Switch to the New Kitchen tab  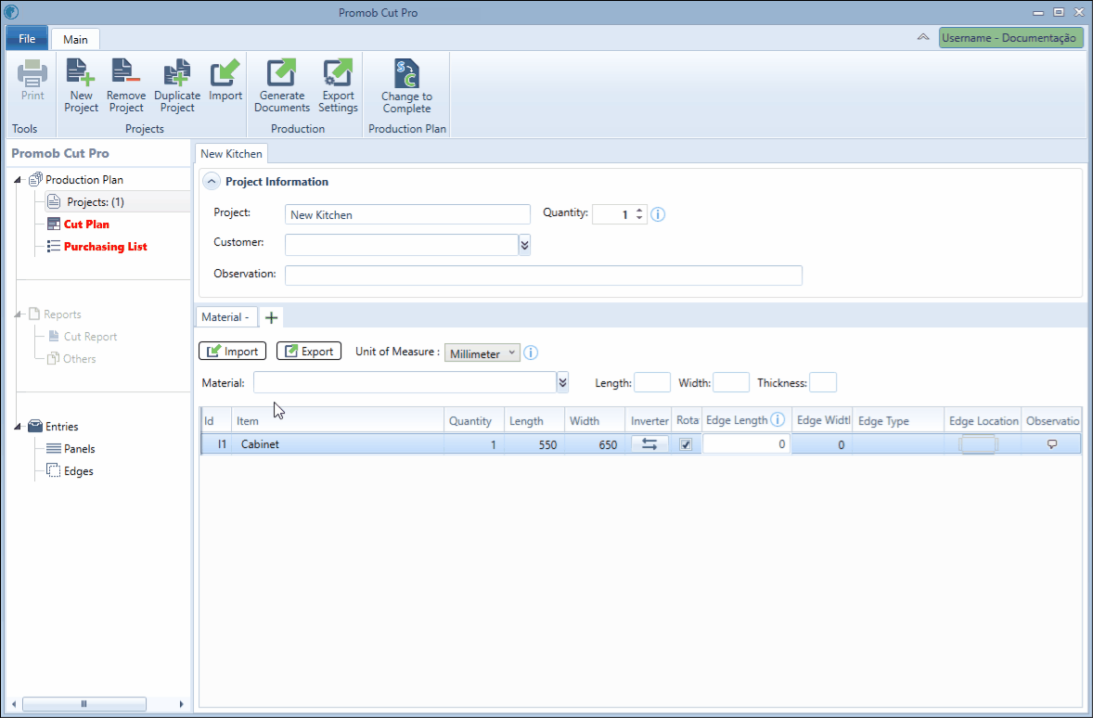point(231,153)
